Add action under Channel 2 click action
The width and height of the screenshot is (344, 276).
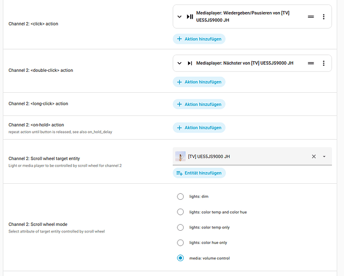[199, 39]
